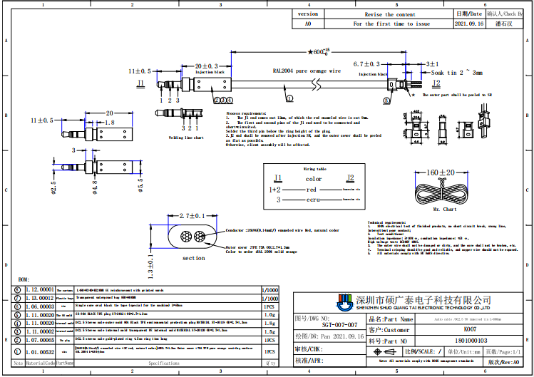Select the 'Revise the content' header
This screenshot has height=377, width=534.
point(390,14)
